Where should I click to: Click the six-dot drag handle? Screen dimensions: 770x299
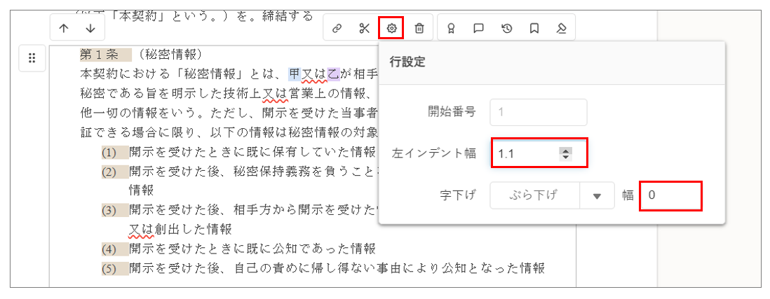[32, 58]
